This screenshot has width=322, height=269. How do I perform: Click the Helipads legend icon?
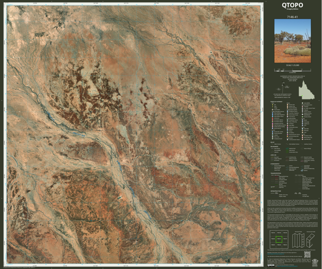(x=302, y=110)
